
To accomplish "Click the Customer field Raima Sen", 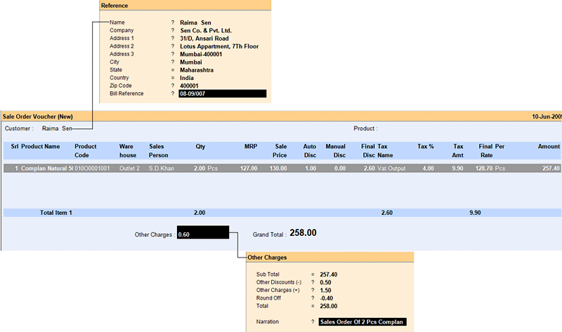I will [x=57, y=128].
